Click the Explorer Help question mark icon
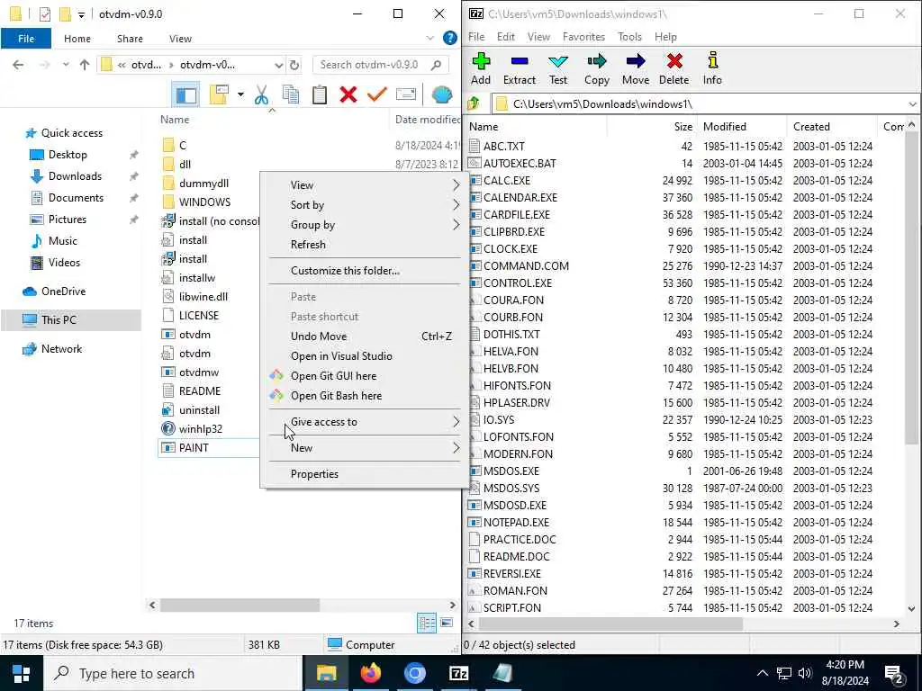The width and height of the screenshot is (922, 691). pos(450,38)
